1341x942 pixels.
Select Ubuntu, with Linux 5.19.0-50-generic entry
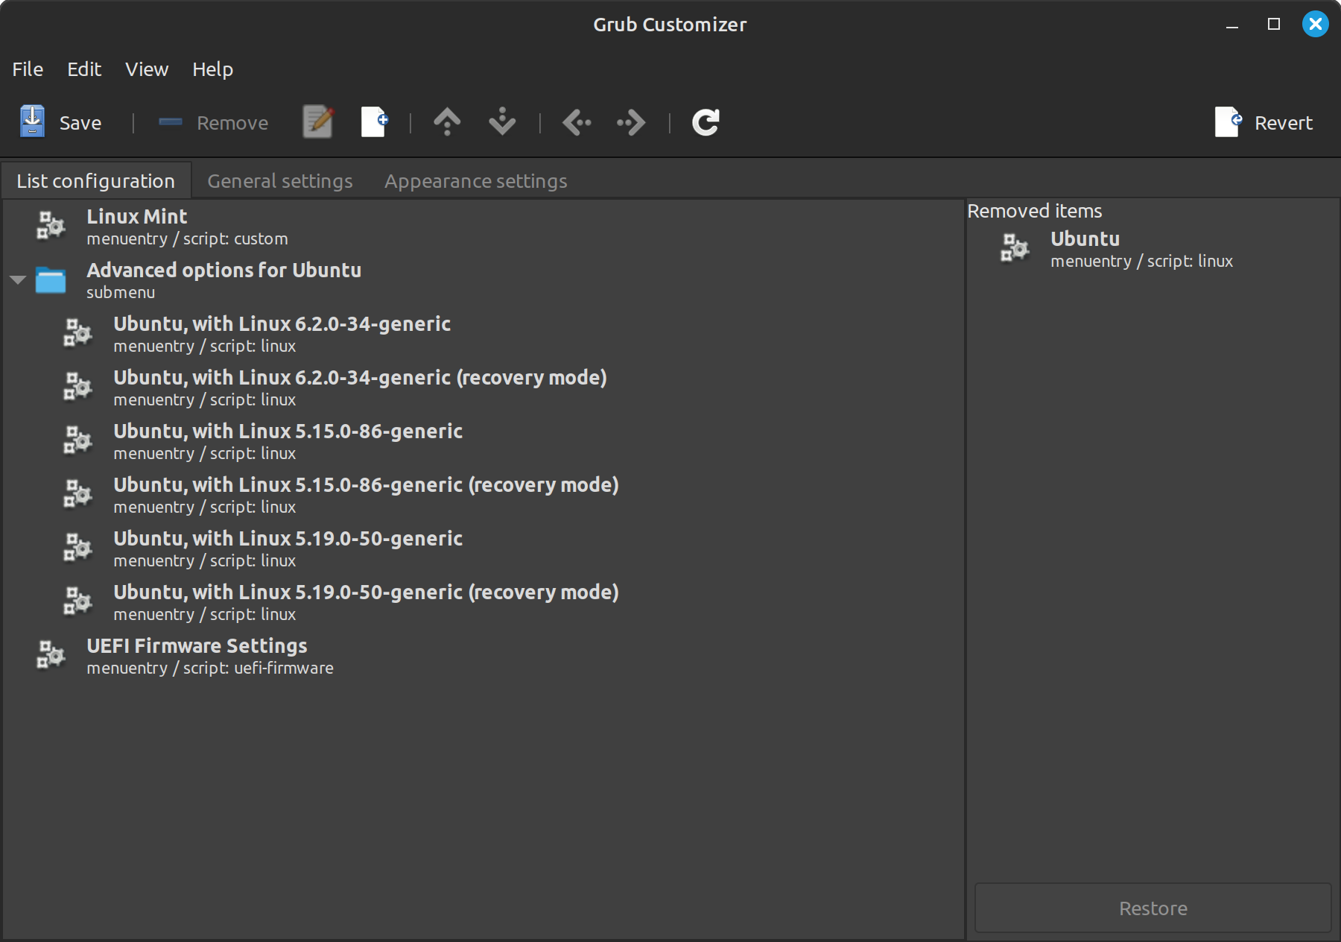point(483,549)
